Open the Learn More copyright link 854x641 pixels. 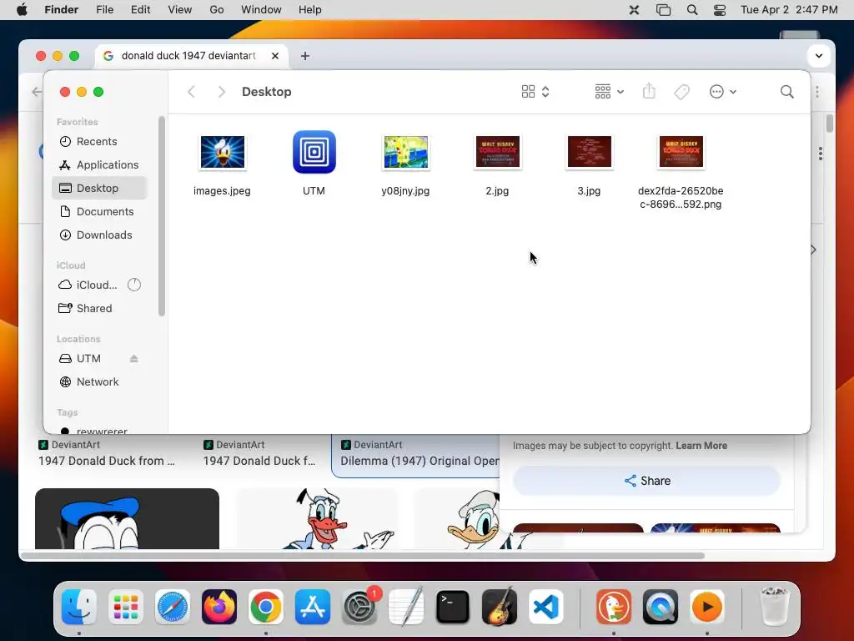pyautogui.click(x=701, y=446)
